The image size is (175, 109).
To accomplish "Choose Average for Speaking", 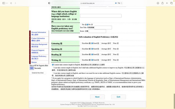I will (100, 49).
